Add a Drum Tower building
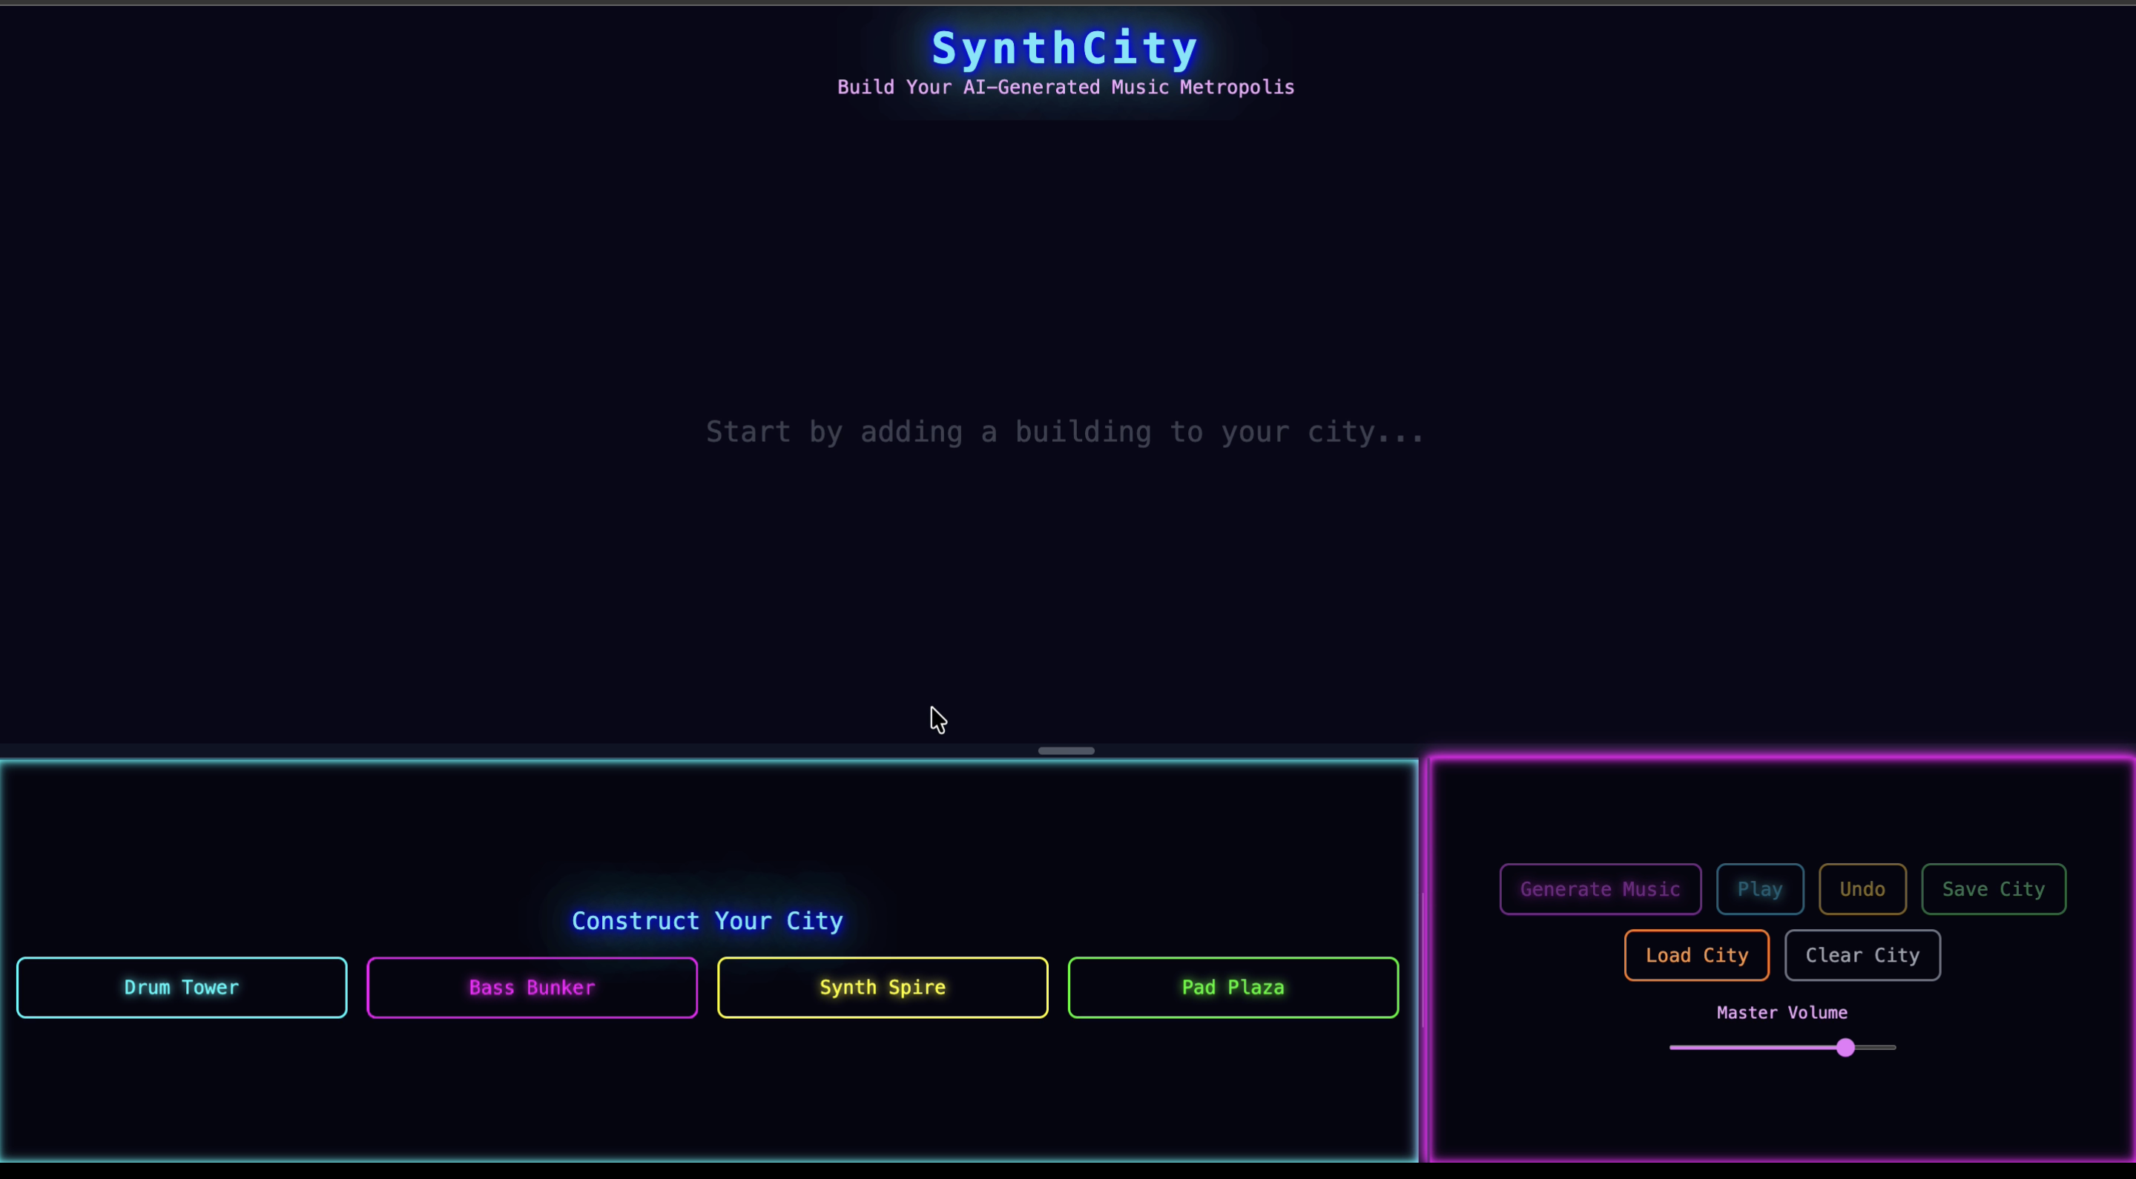Screen dimensions: 2136x1179 pyautogui.click(x=182, y=987)
